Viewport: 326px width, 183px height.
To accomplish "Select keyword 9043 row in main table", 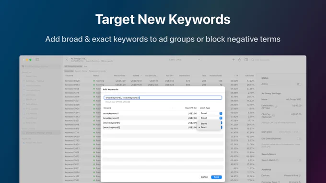I will (160, 85).
